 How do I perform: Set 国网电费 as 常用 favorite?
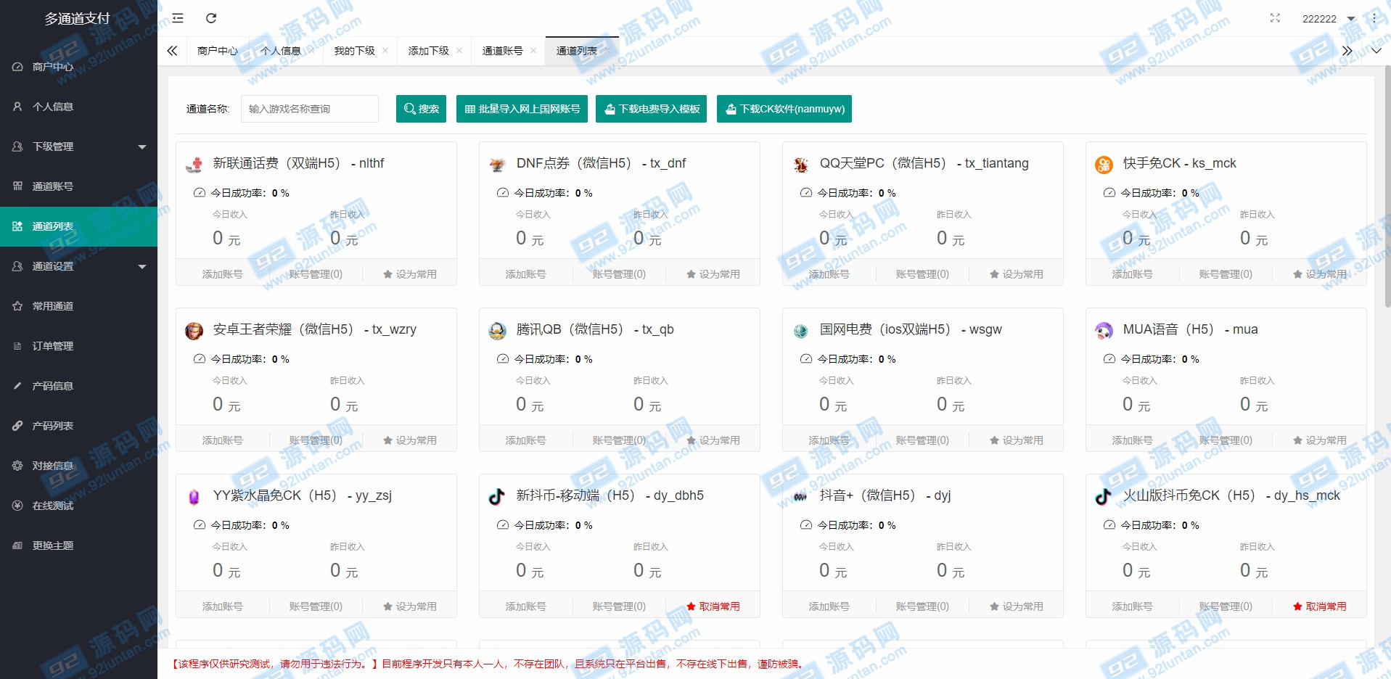(1017, 440)
